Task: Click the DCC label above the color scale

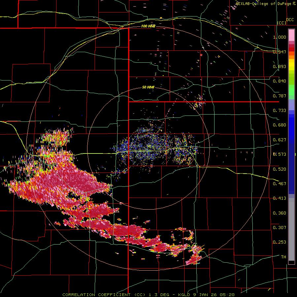Action: point(290,20)
